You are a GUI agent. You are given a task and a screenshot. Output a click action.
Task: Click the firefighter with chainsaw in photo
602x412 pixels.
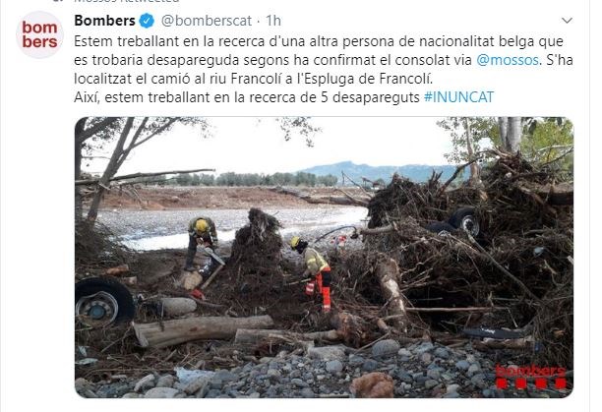click(202, 244)
